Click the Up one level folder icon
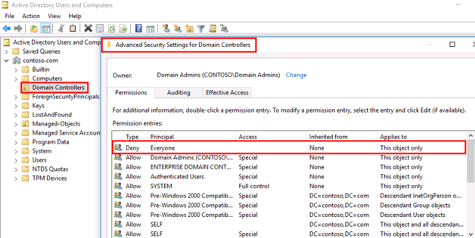Image resolution: width=475 pixels, height=238 pixels. 34,29
